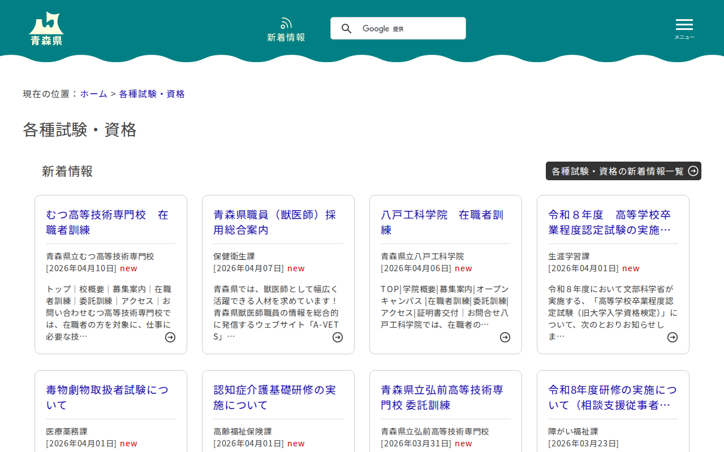Click arrow icon on 獣医師 採用総合案内 card
Viewport: 724px width, 452px height.
point(338,337)
